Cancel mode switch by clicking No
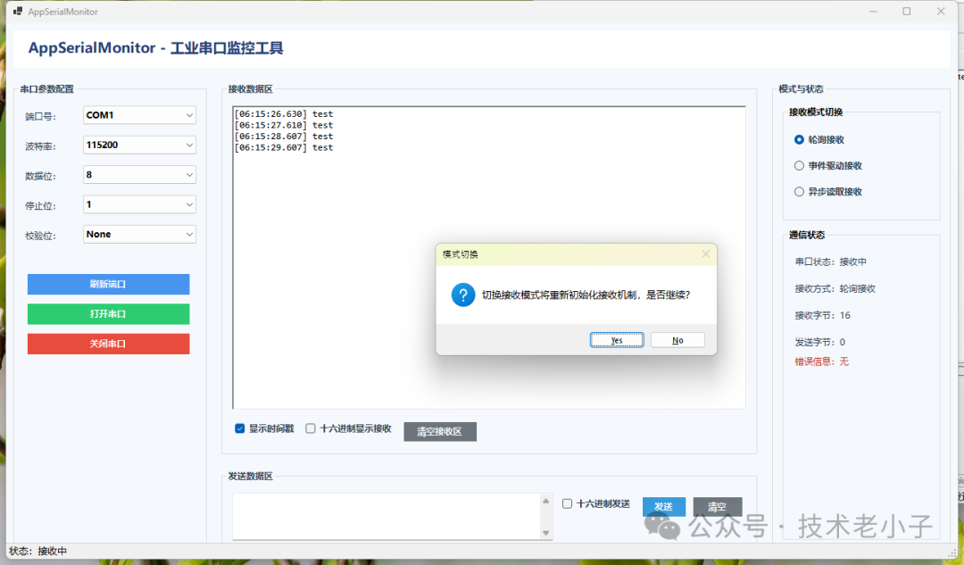The height and width of the screenshot is (565, 964). (677, 339)
